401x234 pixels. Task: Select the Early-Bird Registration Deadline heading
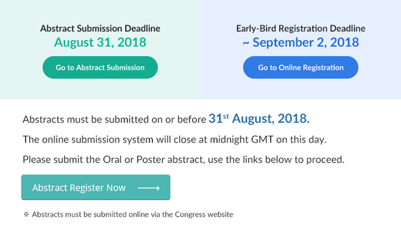(300, 28)
